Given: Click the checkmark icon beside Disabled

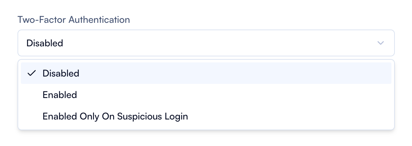Looking at the screenshot, I should [32, 73].
